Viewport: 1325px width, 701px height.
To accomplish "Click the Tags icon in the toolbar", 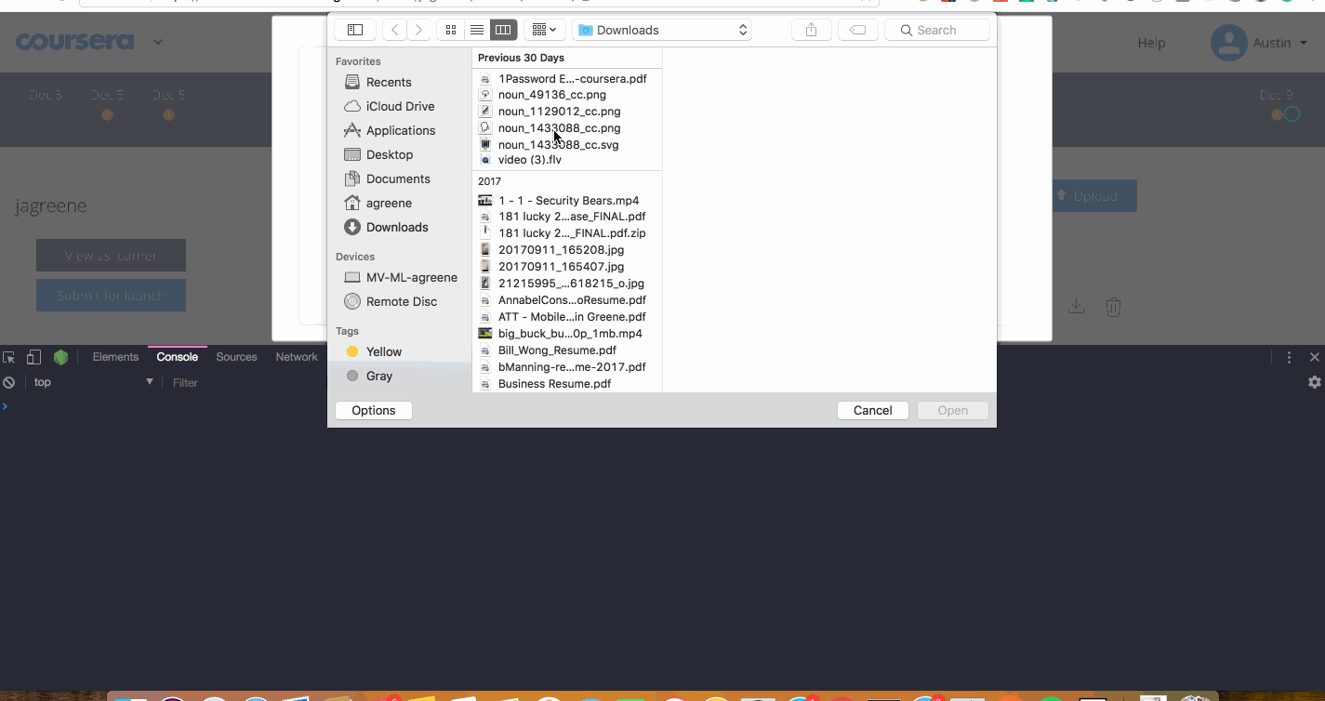I will 857,29.
